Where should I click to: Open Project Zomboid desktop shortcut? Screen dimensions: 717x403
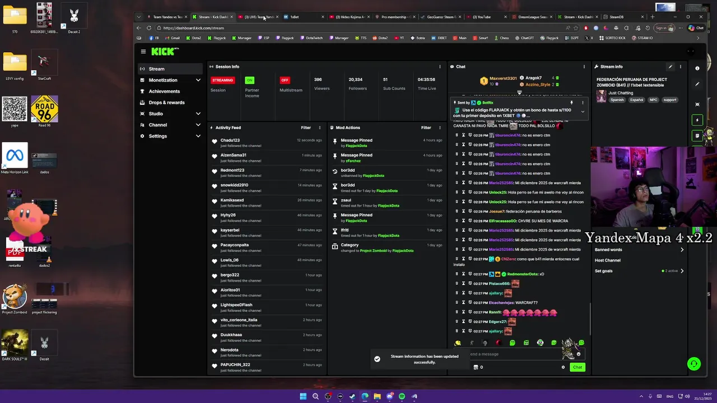coord(15,299)
